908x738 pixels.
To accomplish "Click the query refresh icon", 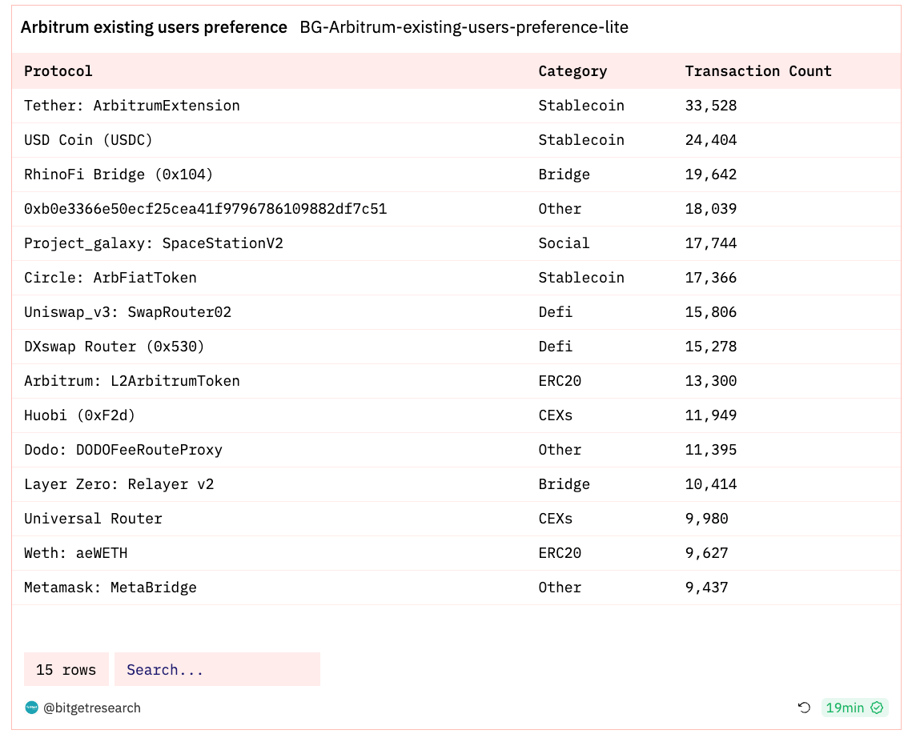I will (805, 708).
